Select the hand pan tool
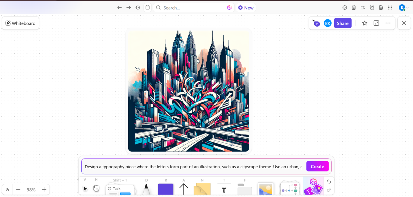The height and width of the screenshot is (197, 413). pos(97,189)
